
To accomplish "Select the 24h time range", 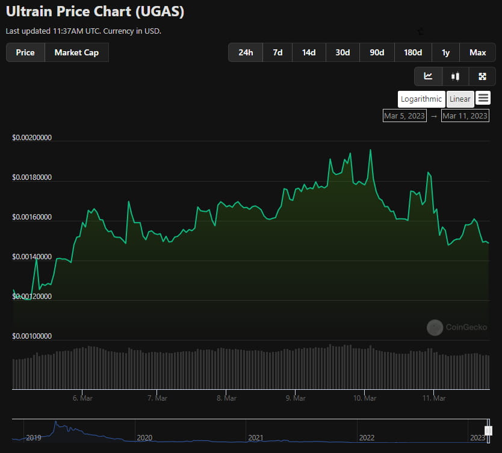I will coord(246,52).
